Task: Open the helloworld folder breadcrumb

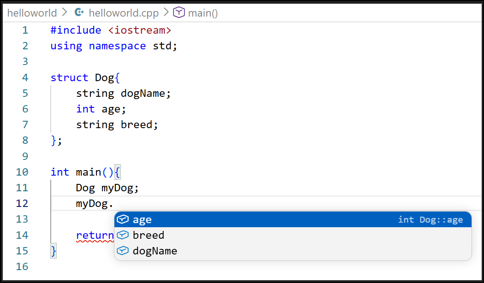Action: [x=32, y=13]
